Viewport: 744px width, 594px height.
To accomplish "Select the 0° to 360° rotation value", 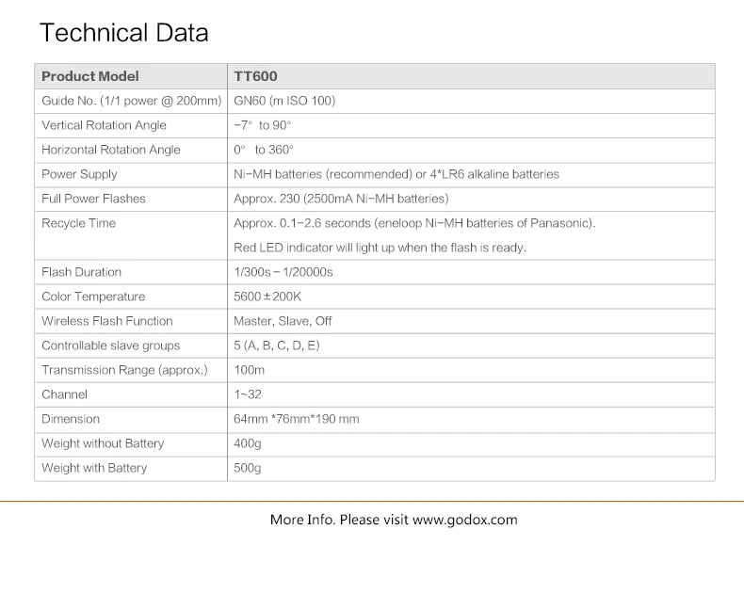I will click(264, 150).
